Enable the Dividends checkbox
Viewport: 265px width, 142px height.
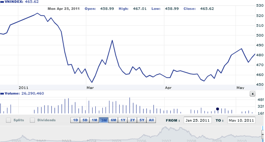click(32, 120)
